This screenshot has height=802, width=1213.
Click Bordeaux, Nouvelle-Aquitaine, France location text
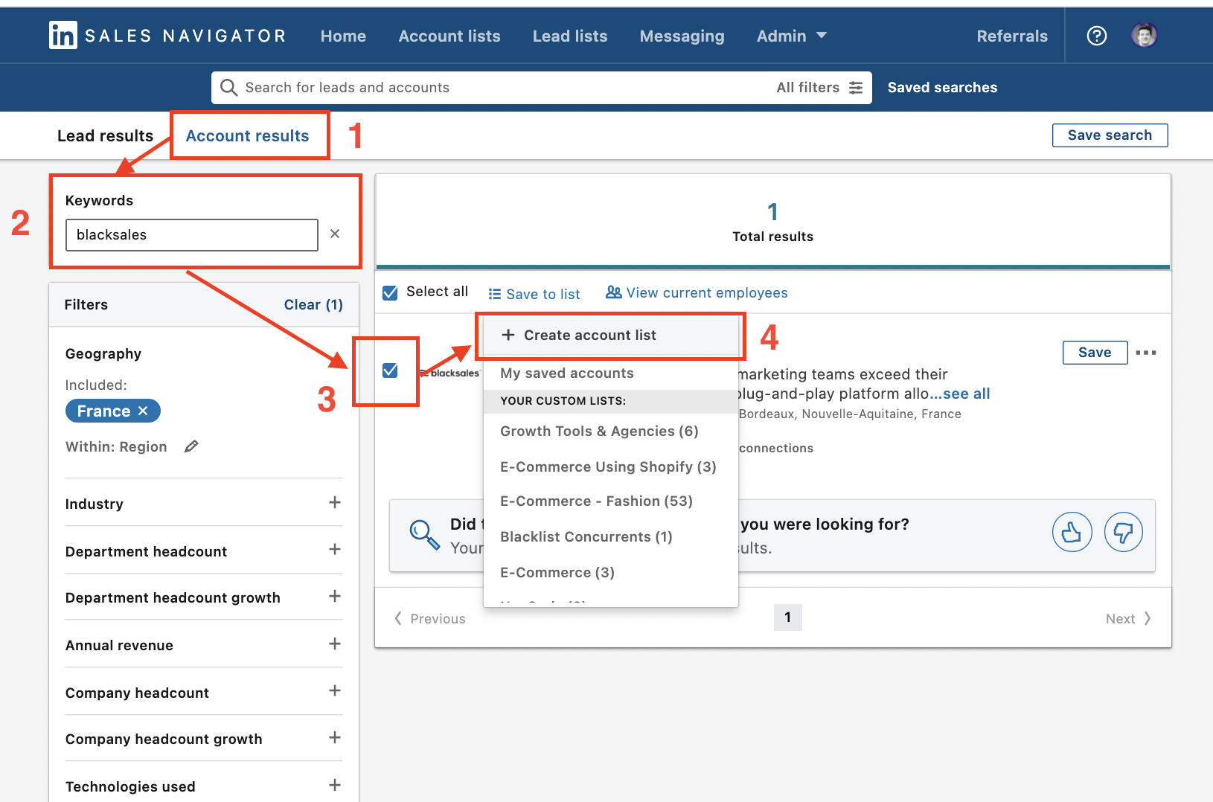850,414
